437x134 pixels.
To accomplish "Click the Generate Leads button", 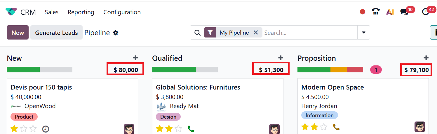I will 56,33.
